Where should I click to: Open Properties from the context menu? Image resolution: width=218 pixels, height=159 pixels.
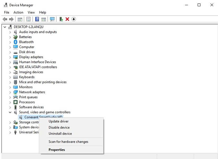57,150
